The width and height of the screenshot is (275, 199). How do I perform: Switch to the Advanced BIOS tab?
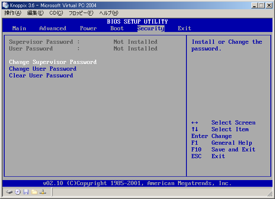[53, 29]
